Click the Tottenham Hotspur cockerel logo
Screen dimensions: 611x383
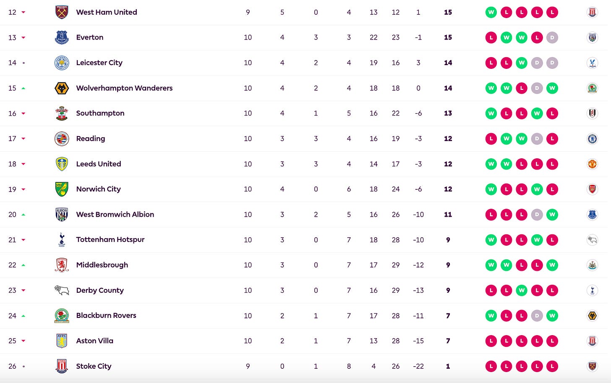62,240
